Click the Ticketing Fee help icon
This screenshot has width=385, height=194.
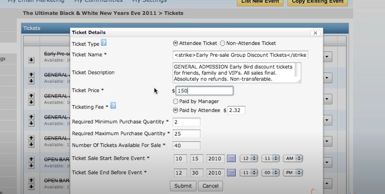pos(113,106)
